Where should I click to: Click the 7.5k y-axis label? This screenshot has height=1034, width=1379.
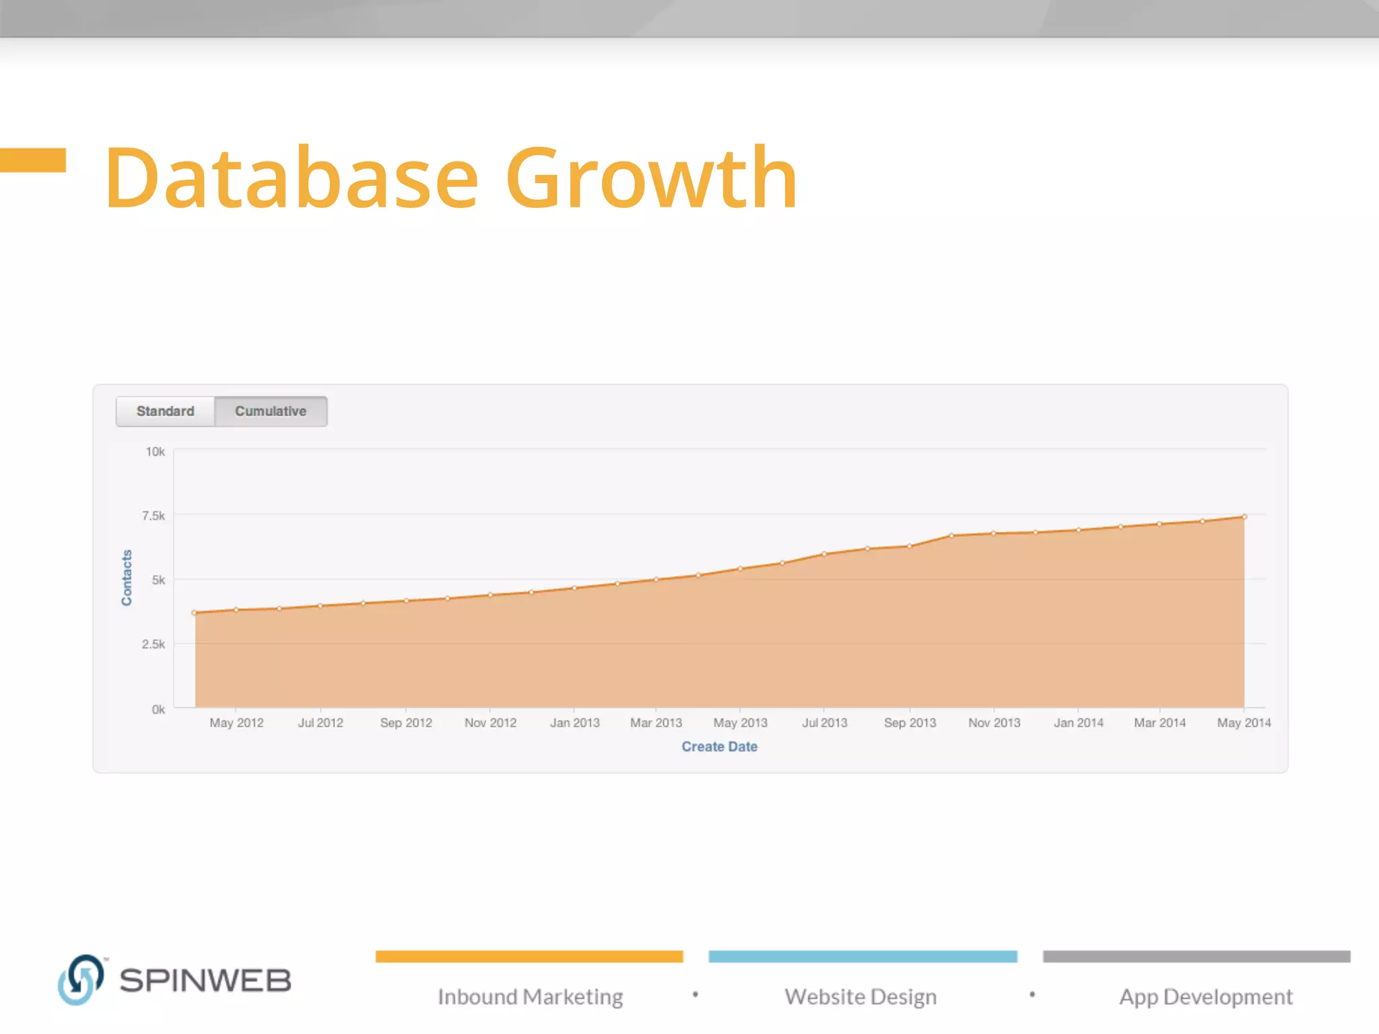[153, 516]
